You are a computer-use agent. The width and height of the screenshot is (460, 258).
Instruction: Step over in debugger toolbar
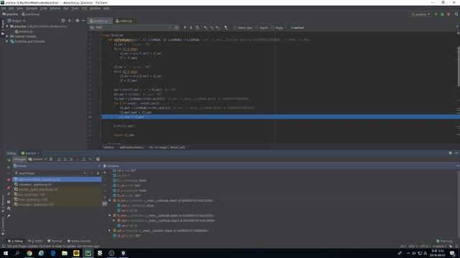59,159
